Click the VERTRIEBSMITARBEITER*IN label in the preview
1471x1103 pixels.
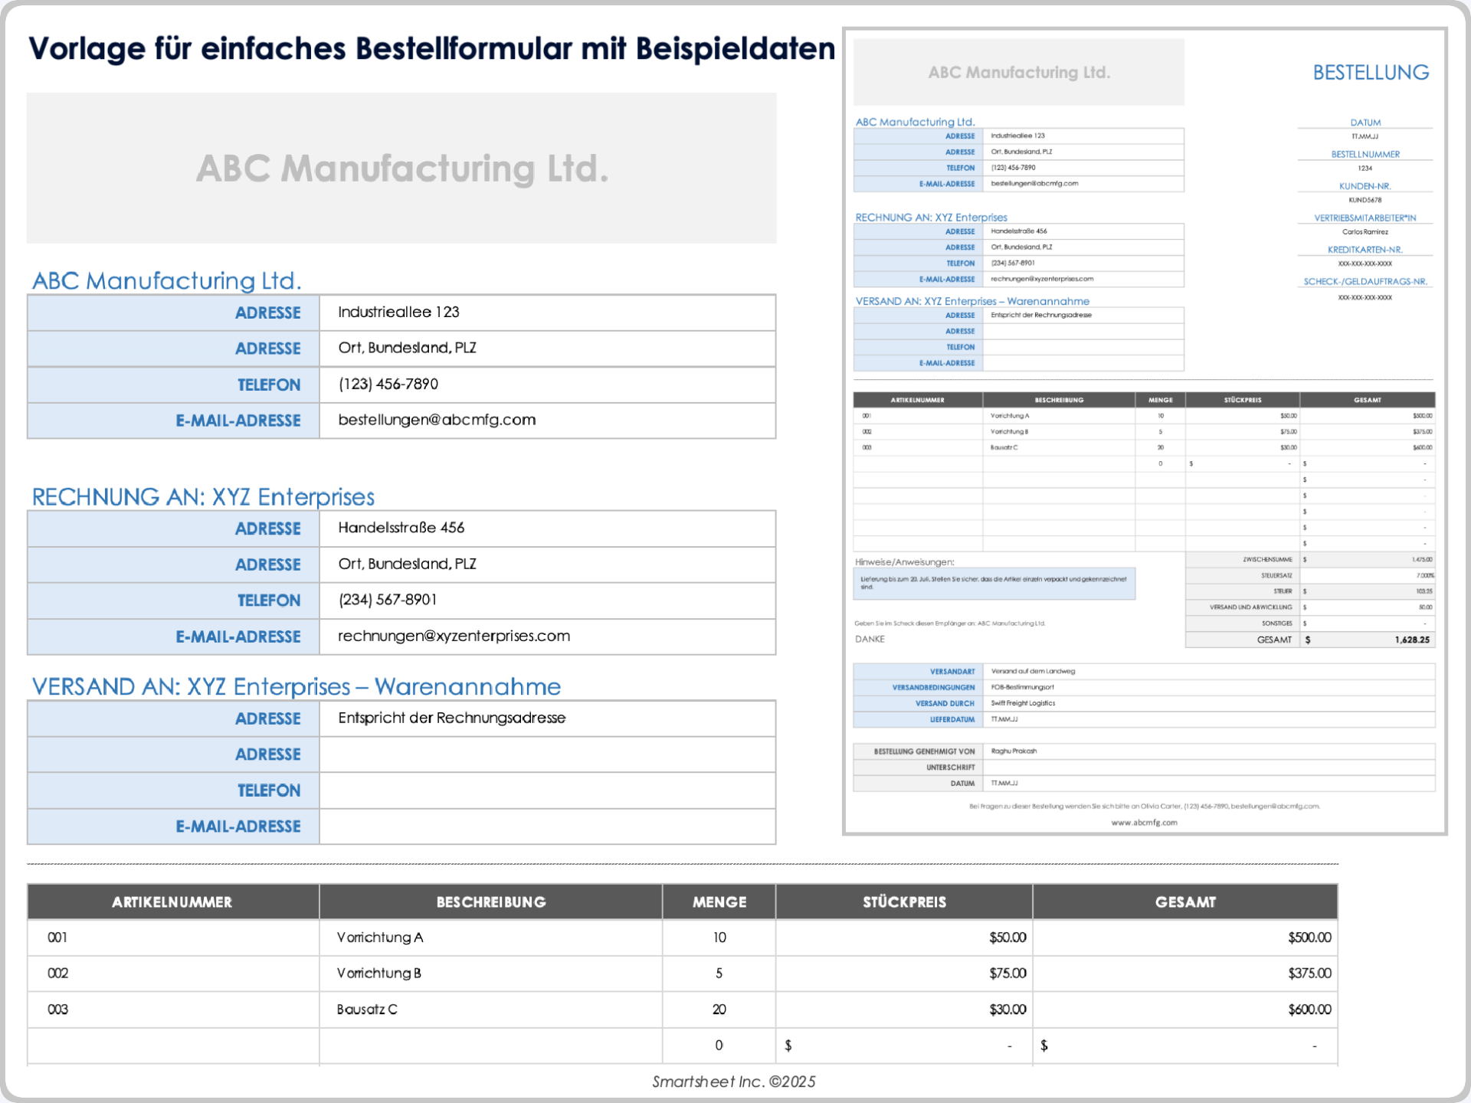click(1365, 218)
